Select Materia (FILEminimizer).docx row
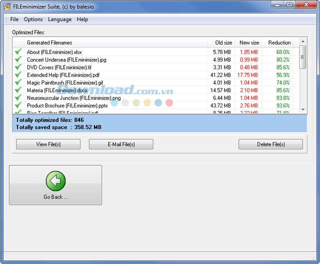 click(156, 90)
